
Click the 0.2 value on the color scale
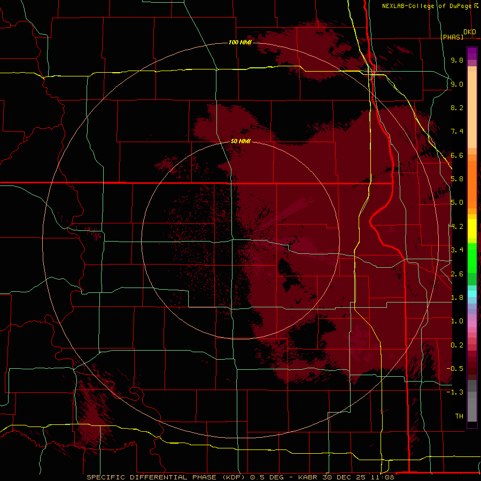tap(457, 345)
